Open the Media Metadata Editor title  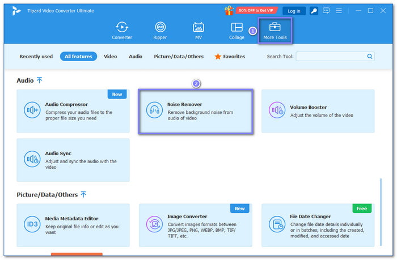click(71, 219)
